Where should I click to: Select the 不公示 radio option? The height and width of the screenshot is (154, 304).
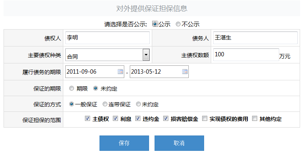coord(178,24)
